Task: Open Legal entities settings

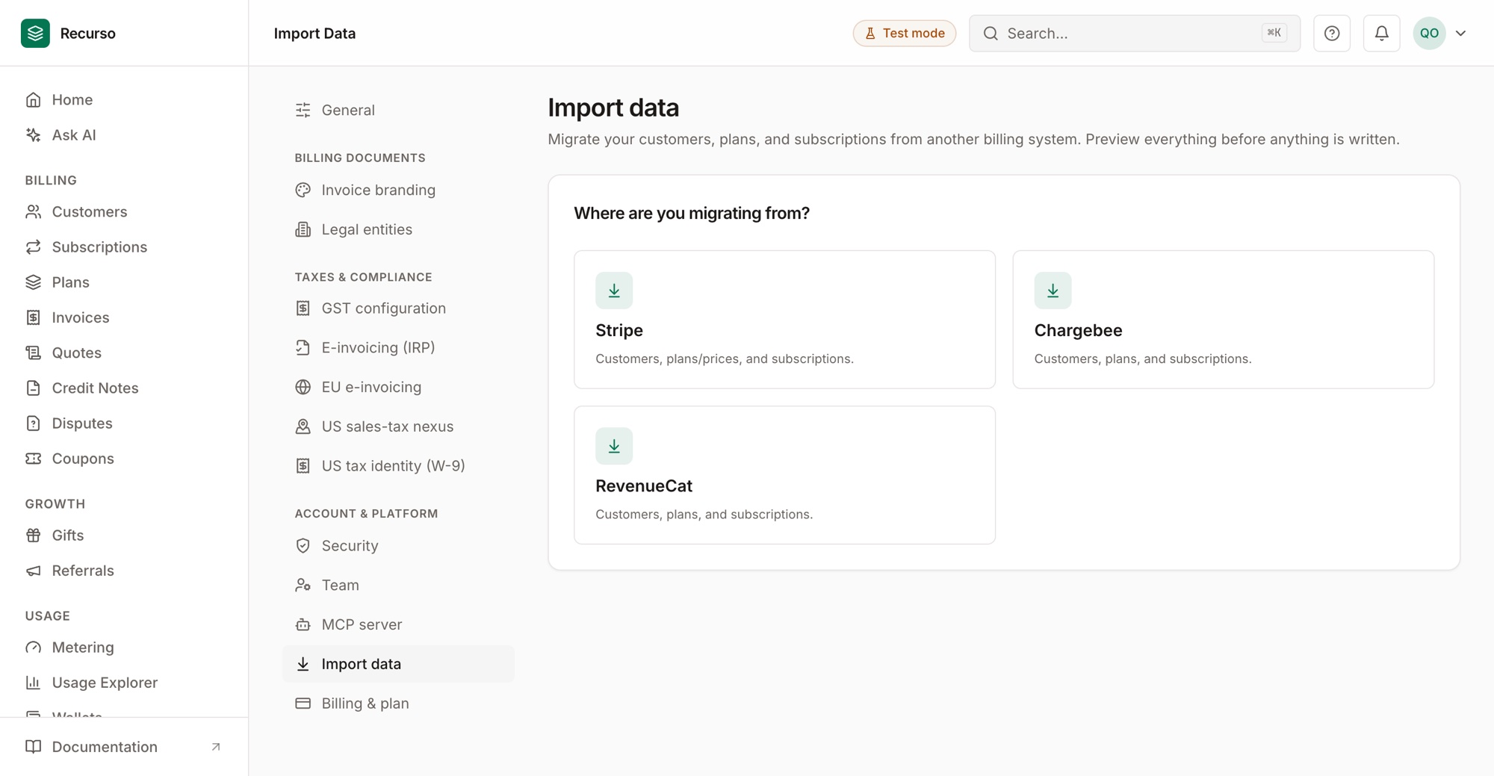Action: tap(398, 229)
